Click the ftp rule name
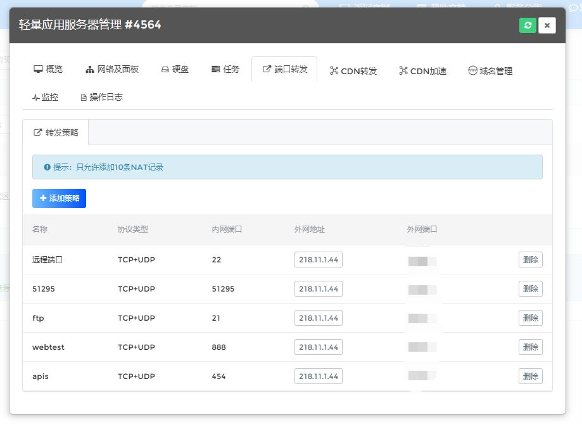Screen dimensions: 582x424 click(38, 318)
